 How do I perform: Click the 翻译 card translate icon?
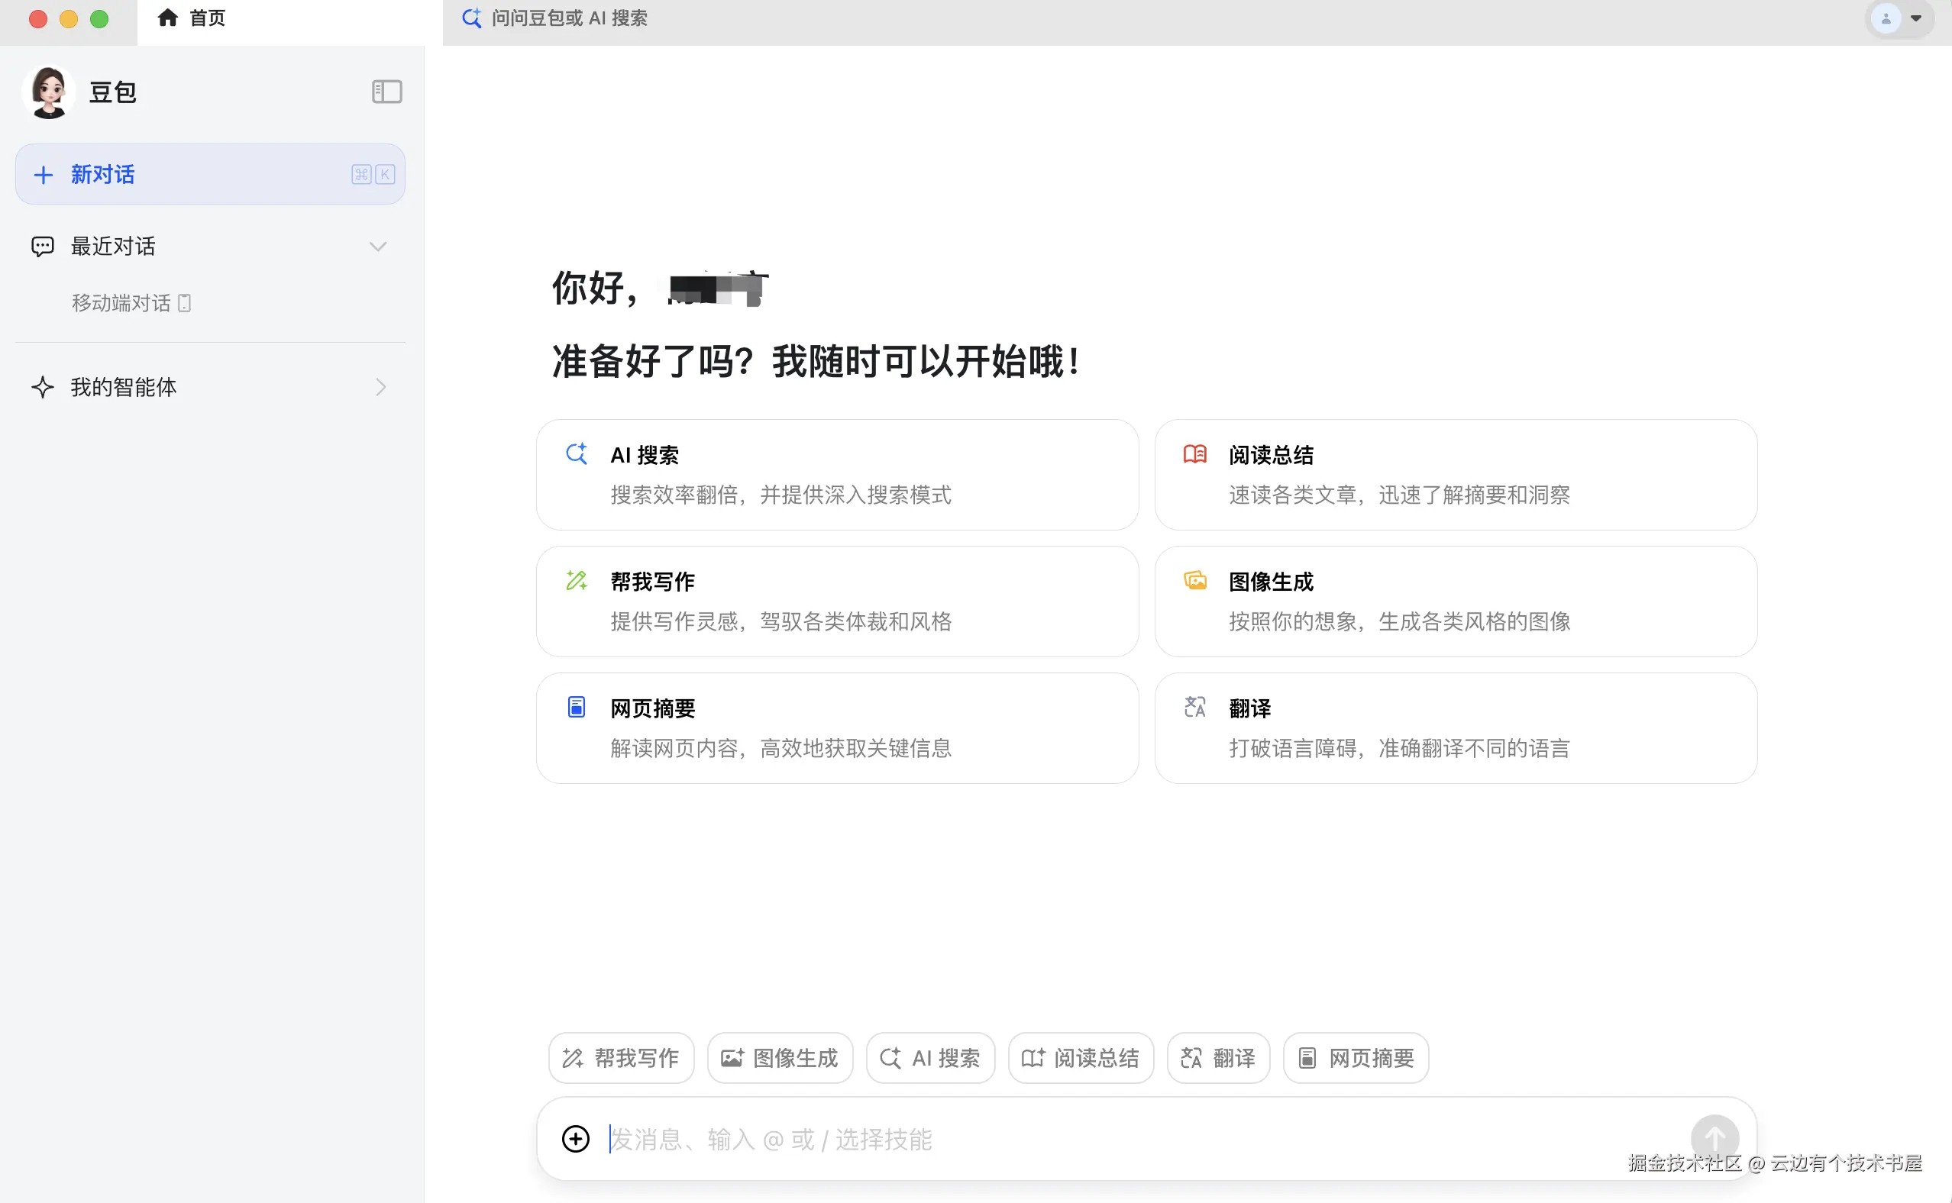[1194, 707]
